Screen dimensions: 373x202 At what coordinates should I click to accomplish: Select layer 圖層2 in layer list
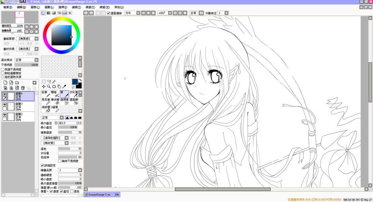pos(18,117)
